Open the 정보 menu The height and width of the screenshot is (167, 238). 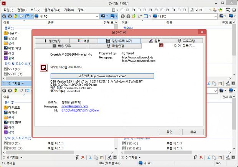click(81, 10)
